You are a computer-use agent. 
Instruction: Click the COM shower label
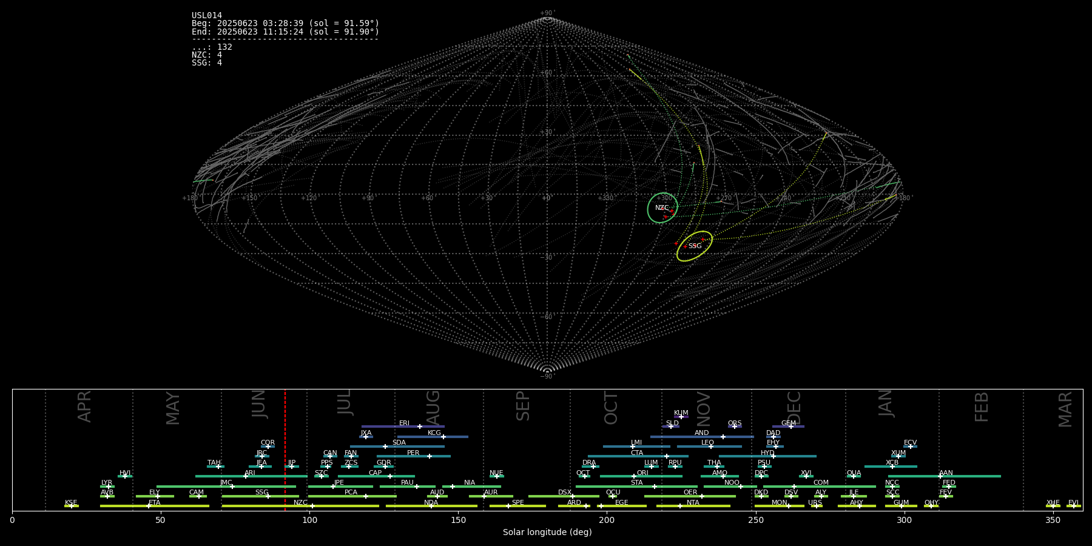click(821, 483)
